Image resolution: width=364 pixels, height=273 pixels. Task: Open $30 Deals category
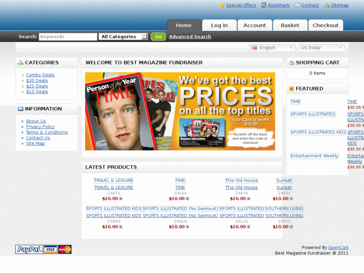[37, 80]
